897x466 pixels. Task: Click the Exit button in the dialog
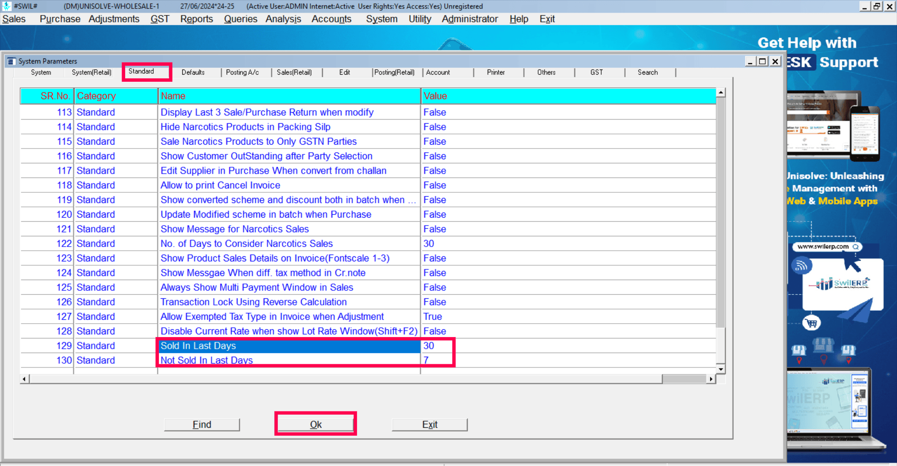click(x=429, y=424)
